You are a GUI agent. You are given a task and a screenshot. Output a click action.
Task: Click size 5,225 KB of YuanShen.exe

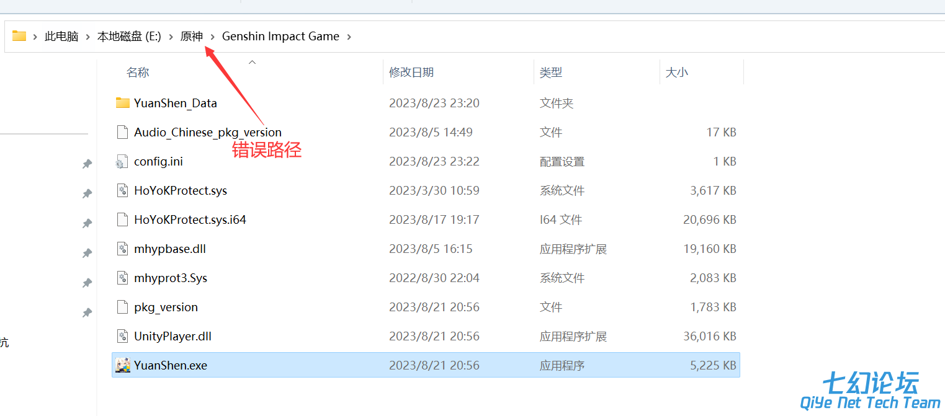714,366
